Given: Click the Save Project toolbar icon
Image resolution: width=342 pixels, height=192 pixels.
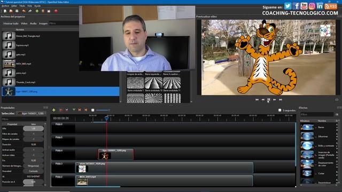Looking at the screenshot, I should (17, 11).
